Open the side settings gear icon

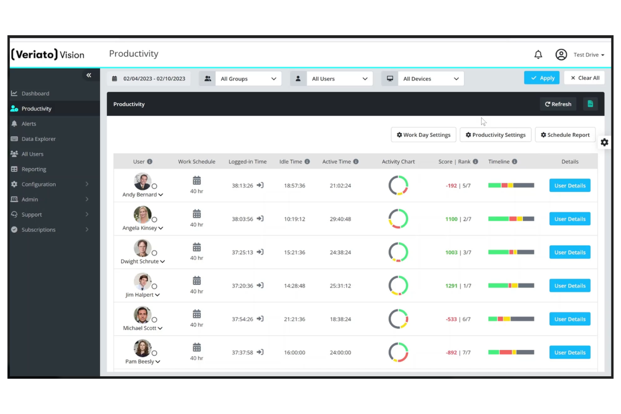604,142
